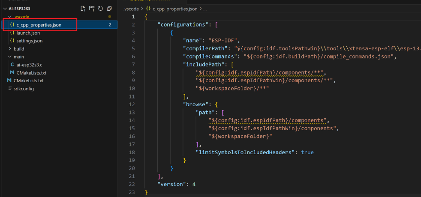Click the "limitSymbolsToIncludedHeaders" key
This screenshot has height=197, width=421.
(245, 152)
